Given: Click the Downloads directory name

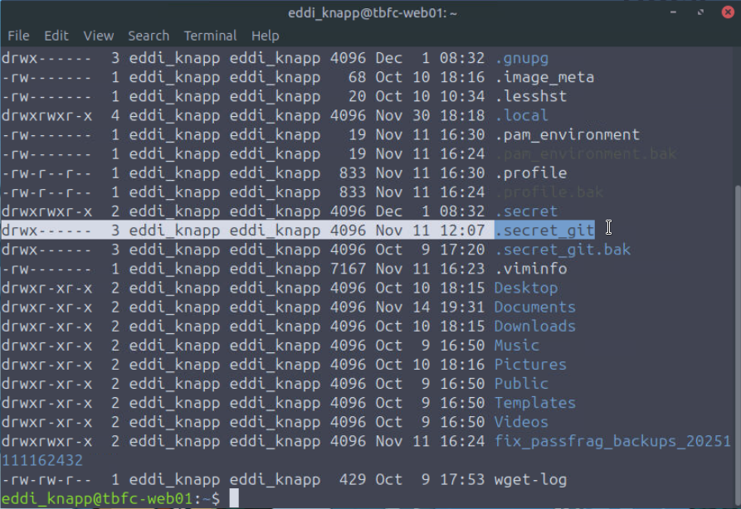Looking at the screenshot, I should point(534,326).
